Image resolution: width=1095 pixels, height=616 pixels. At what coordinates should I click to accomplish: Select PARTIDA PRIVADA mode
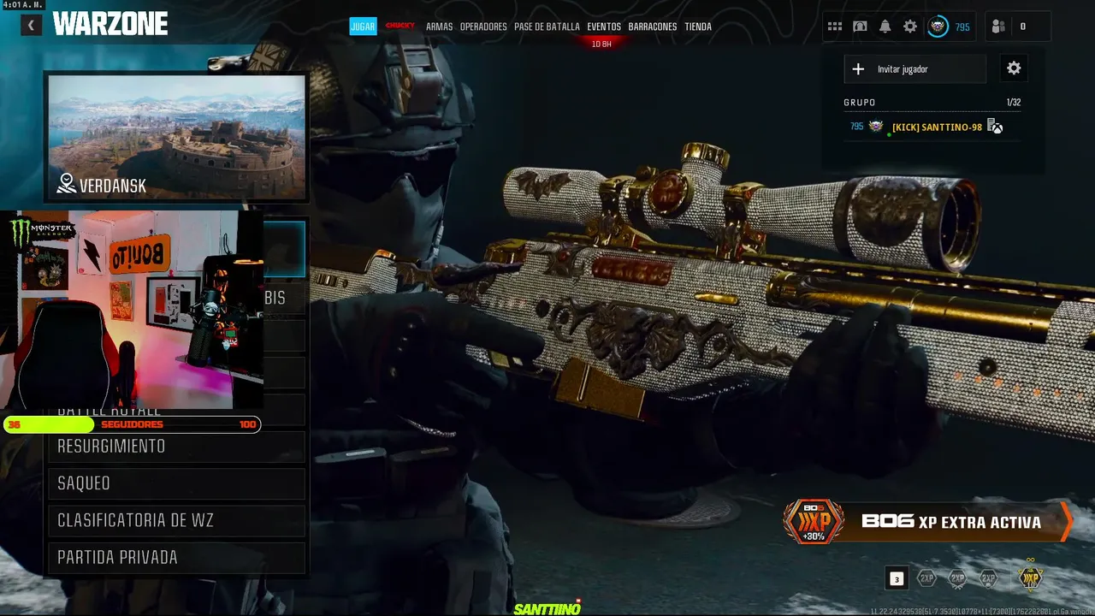(x=176, y=558)
